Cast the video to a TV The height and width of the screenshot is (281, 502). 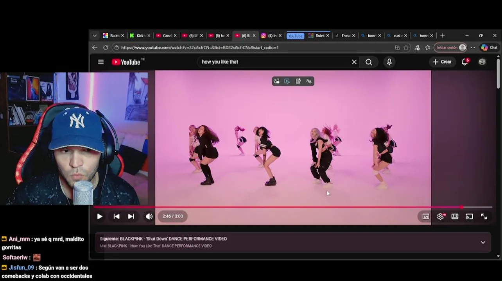469,216
